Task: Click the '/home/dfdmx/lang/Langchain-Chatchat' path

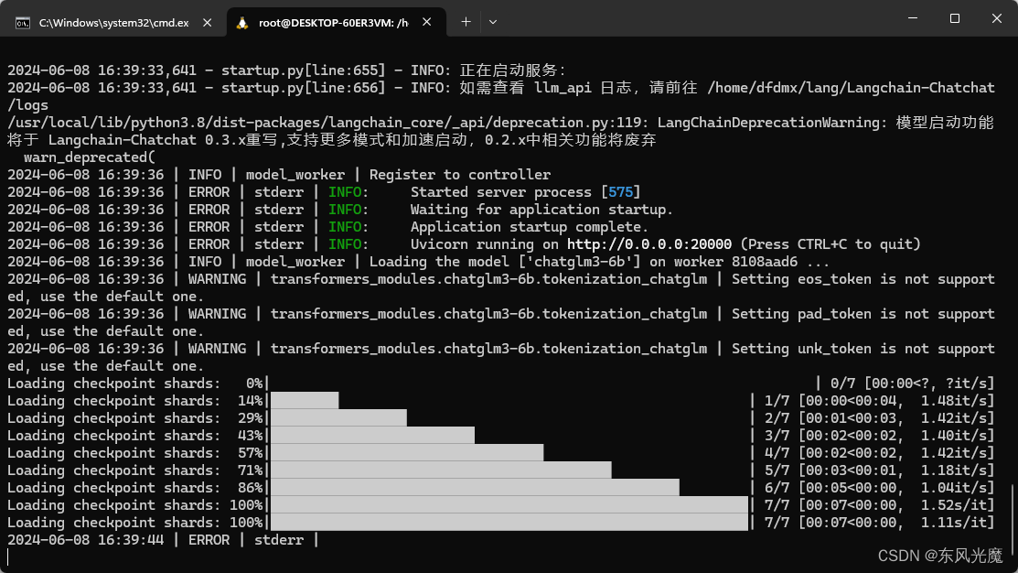Action: pos(851,88)
